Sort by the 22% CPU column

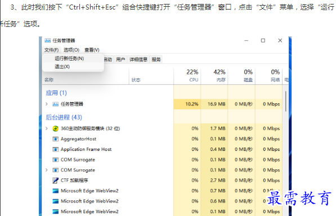click(x=187, y=76)
